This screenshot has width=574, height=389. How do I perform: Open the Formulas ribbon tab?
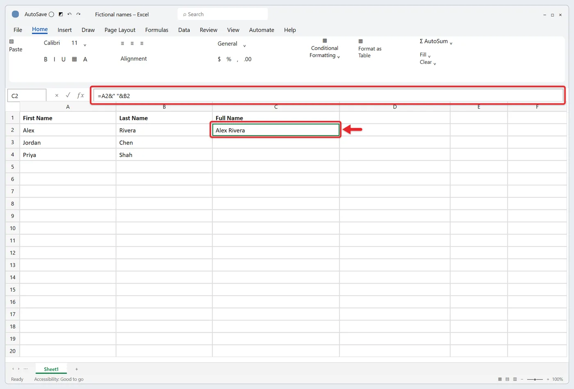tap(157, 30)
